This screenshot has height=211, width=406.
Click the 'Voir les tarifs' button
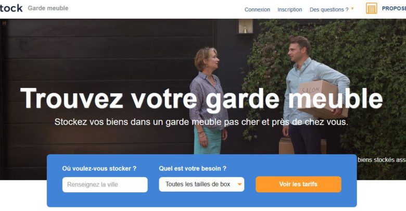coord(298,184)
